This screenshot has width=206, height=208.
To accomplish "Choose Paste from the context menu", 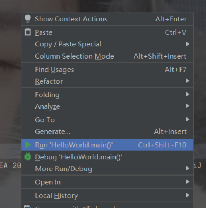I will click(x=107, y=32).
